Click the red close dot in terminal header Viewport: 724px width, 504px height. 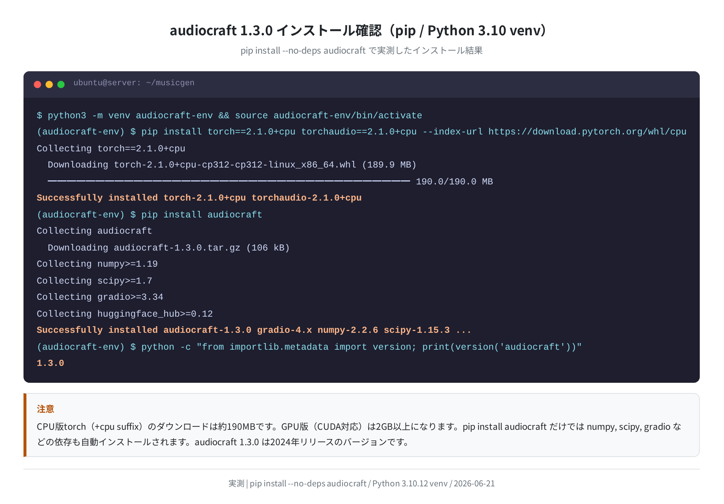pos(37,84)
